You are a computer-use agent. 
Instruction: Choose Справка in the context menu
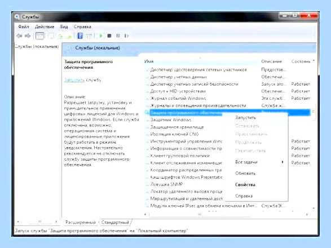[244, 196]
